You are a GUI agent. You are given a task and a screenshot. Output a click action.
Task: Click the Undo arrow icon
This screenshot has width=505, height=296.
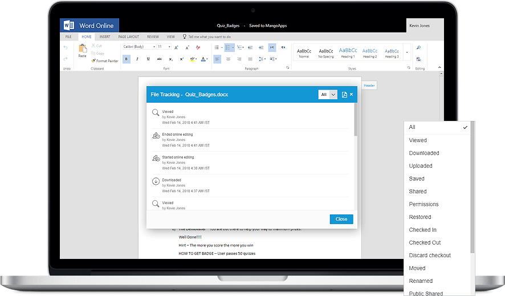66,48
